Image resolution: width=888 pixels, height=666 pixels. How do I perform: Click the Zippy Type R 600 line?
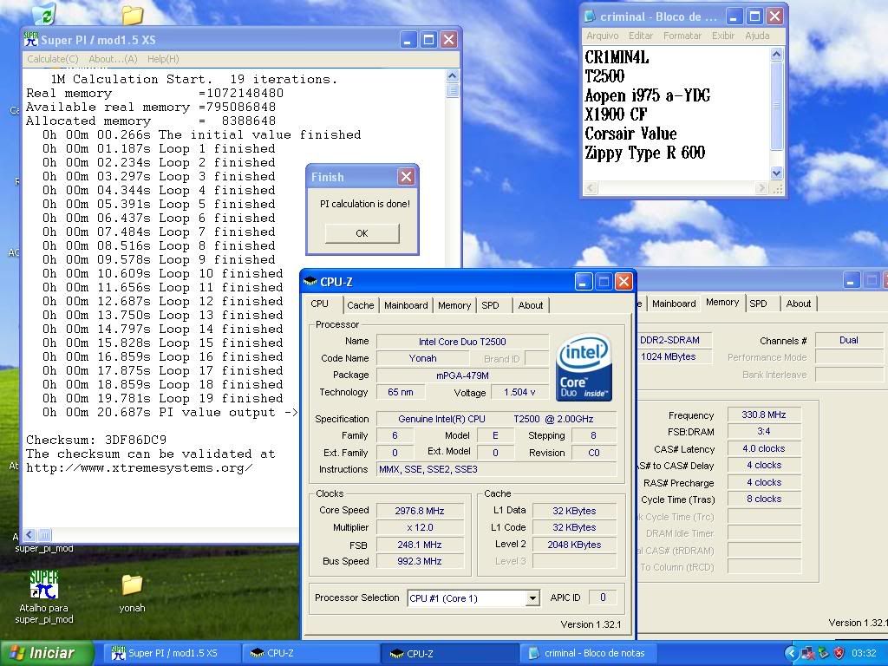coord(644,153)
